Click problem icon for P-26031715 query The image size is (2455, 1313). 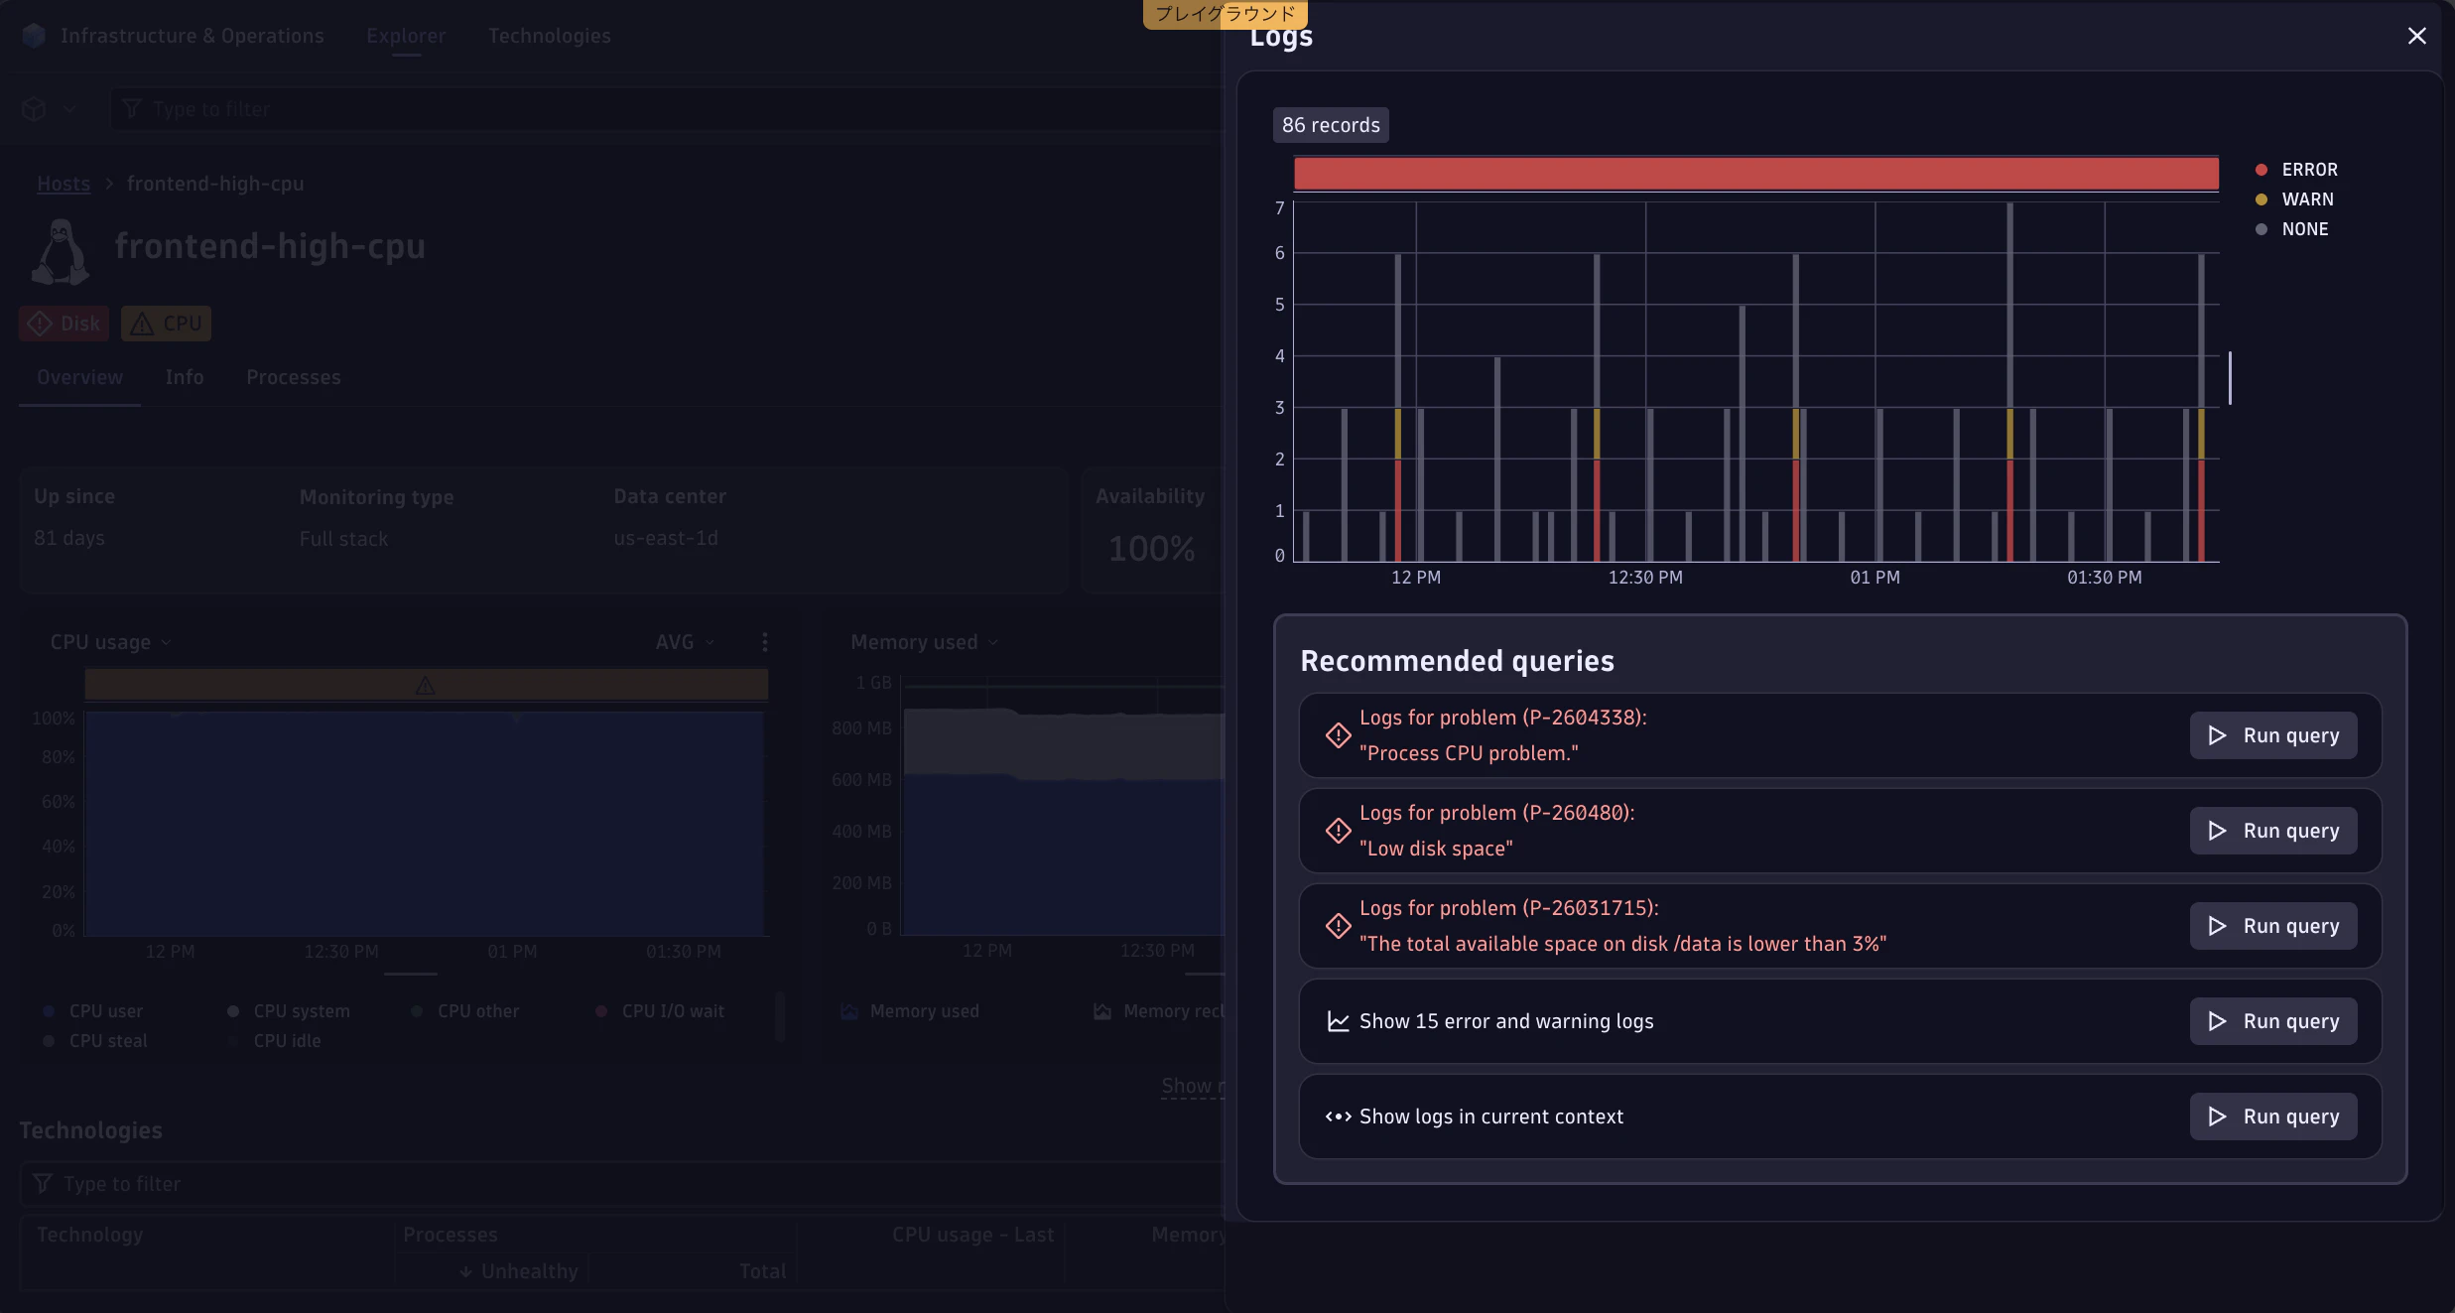point(1338,926)
